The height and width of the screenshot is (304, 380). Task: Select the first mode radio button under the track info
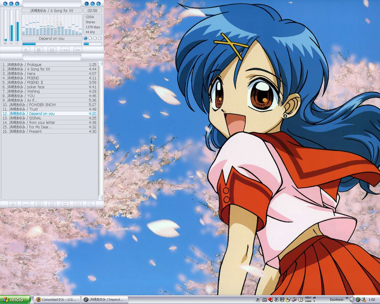click(85, 38)
